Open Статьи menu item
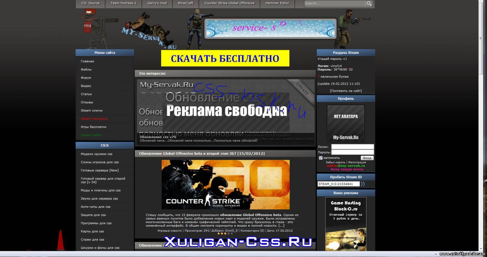 (86, 94)
